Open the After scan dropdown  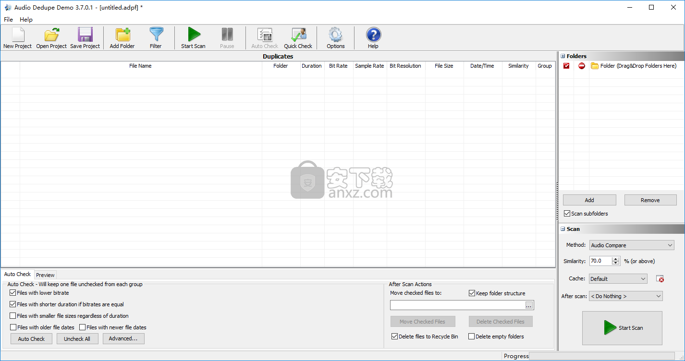[x=626, y=296]
